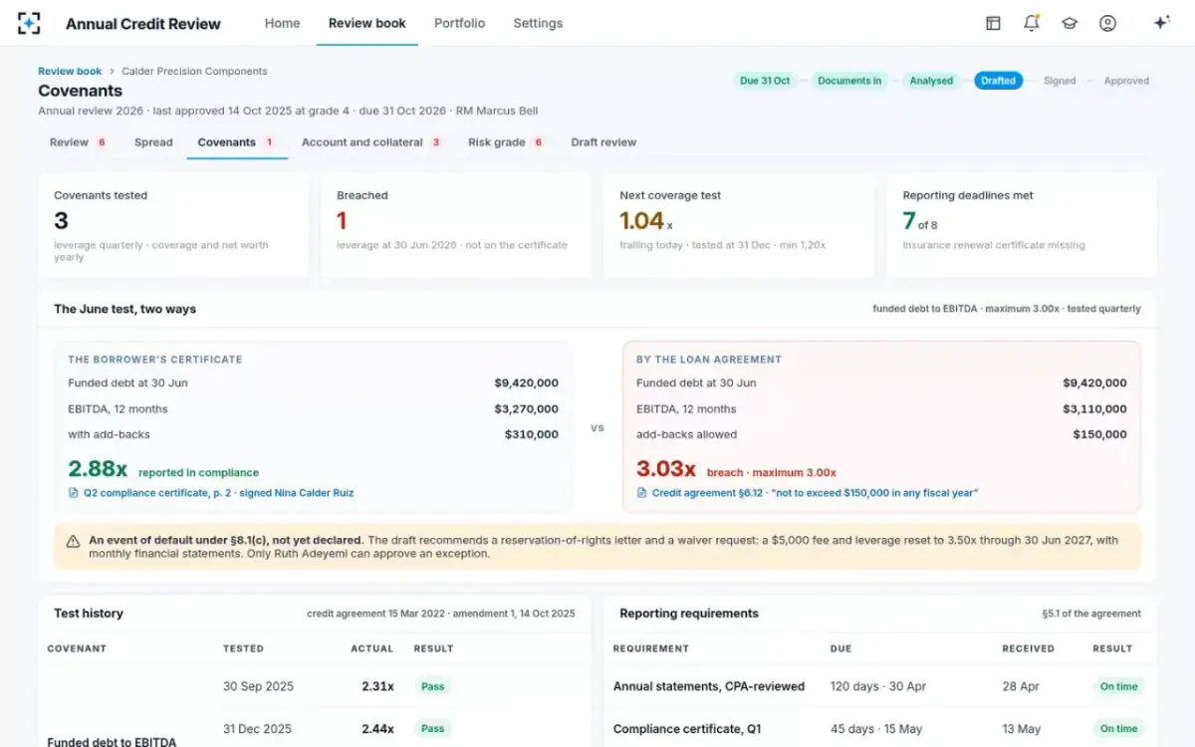
Task: Click the Approved workflow step
Action: [x=1126, y=81]
